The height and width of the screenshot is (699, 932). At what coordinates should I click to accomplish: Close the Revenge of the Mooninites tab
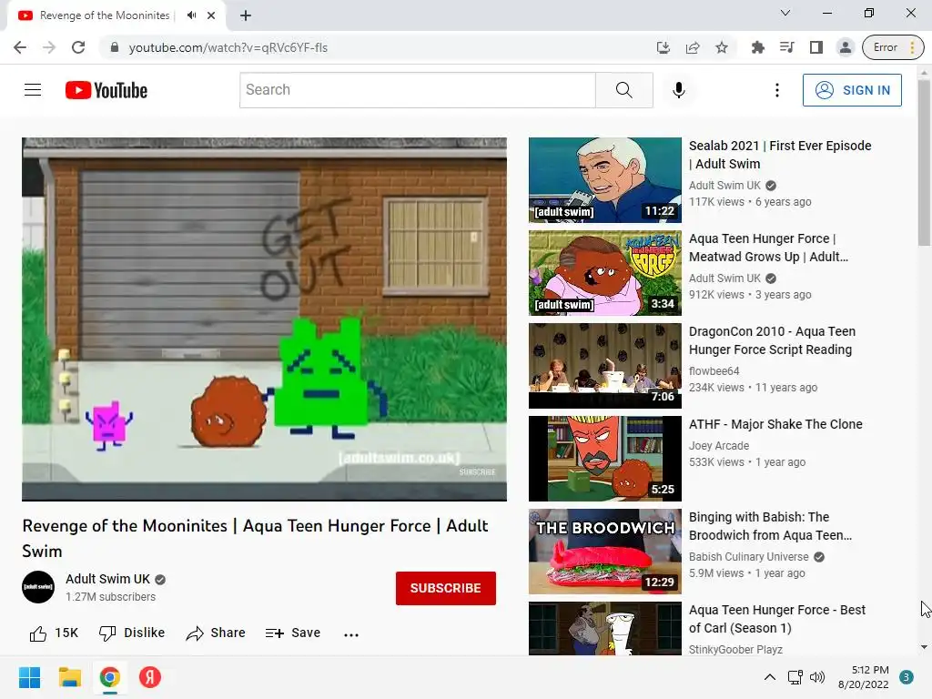211,15
